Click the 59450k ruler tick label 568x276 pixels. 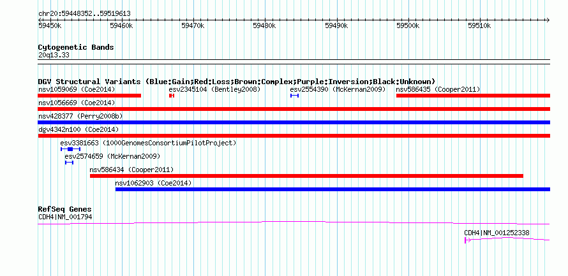(50, 25)
